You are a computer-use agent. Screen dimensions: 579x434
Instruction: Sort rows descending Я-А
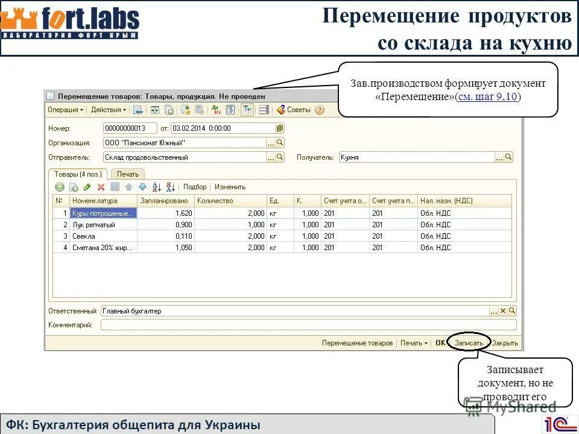170,187
